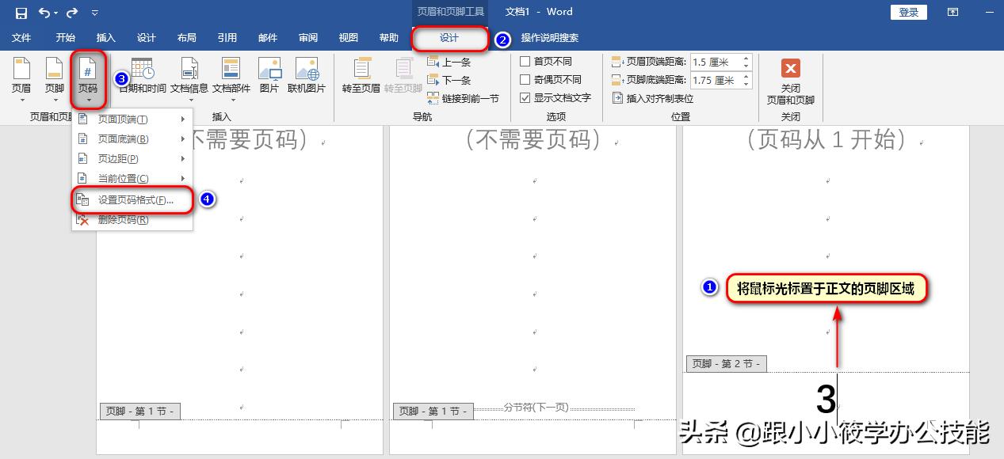Image resolution: width=1004 pixels, height=459 pixels.
Task: Click the 图片 (Pictures) insert icon
Action: (269, 75)
